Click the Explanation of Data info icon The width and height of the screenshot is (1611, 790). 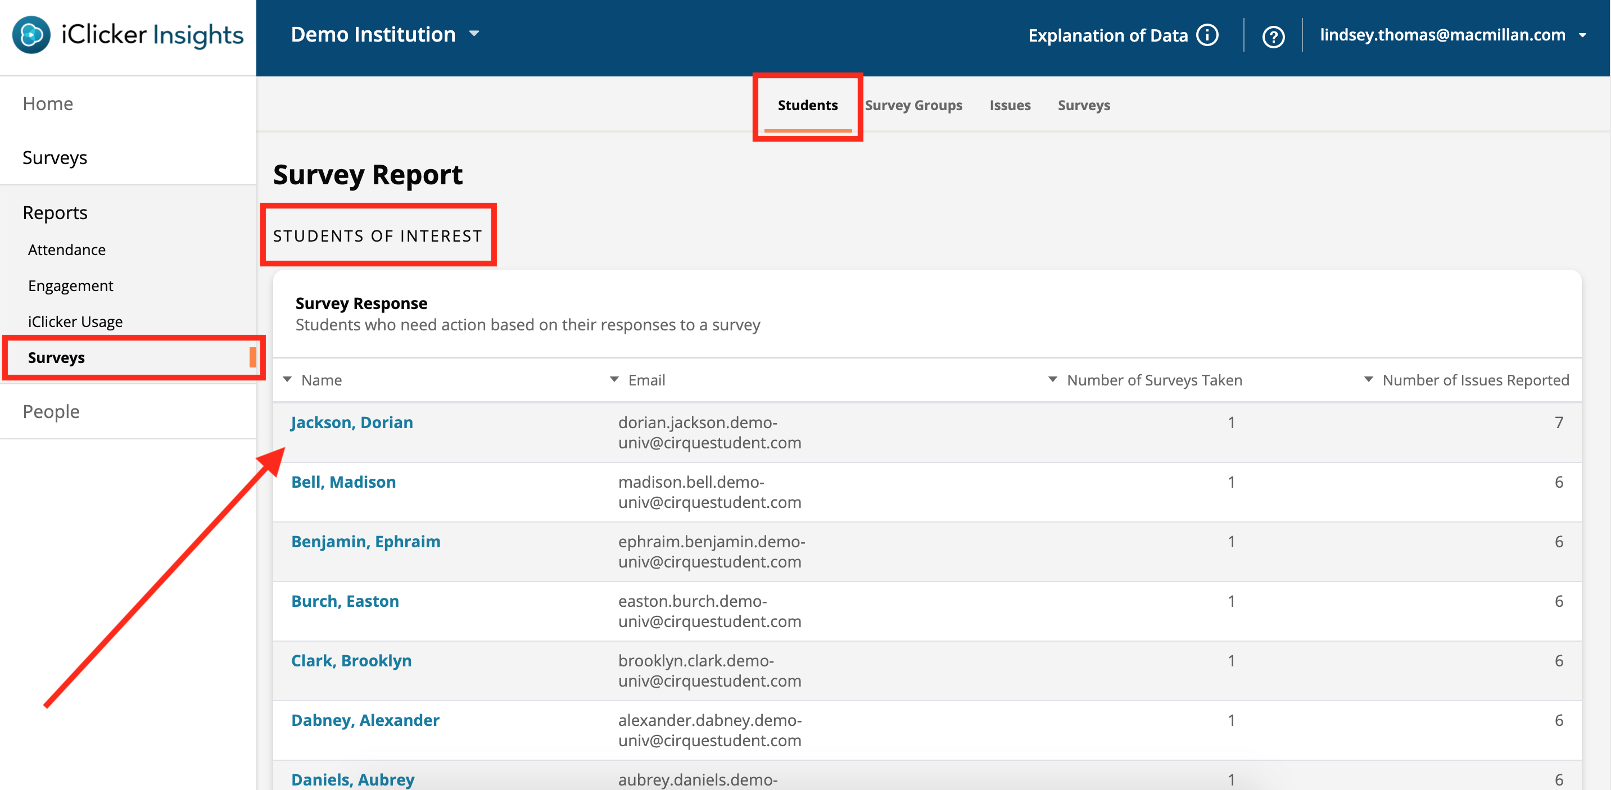click(1207, 35)
